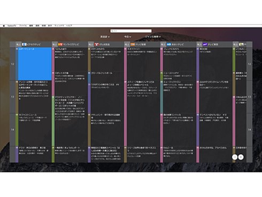Click the green channel logo at far right
The width and height of the screenshot is (262, 197).
tap(241, 44)
